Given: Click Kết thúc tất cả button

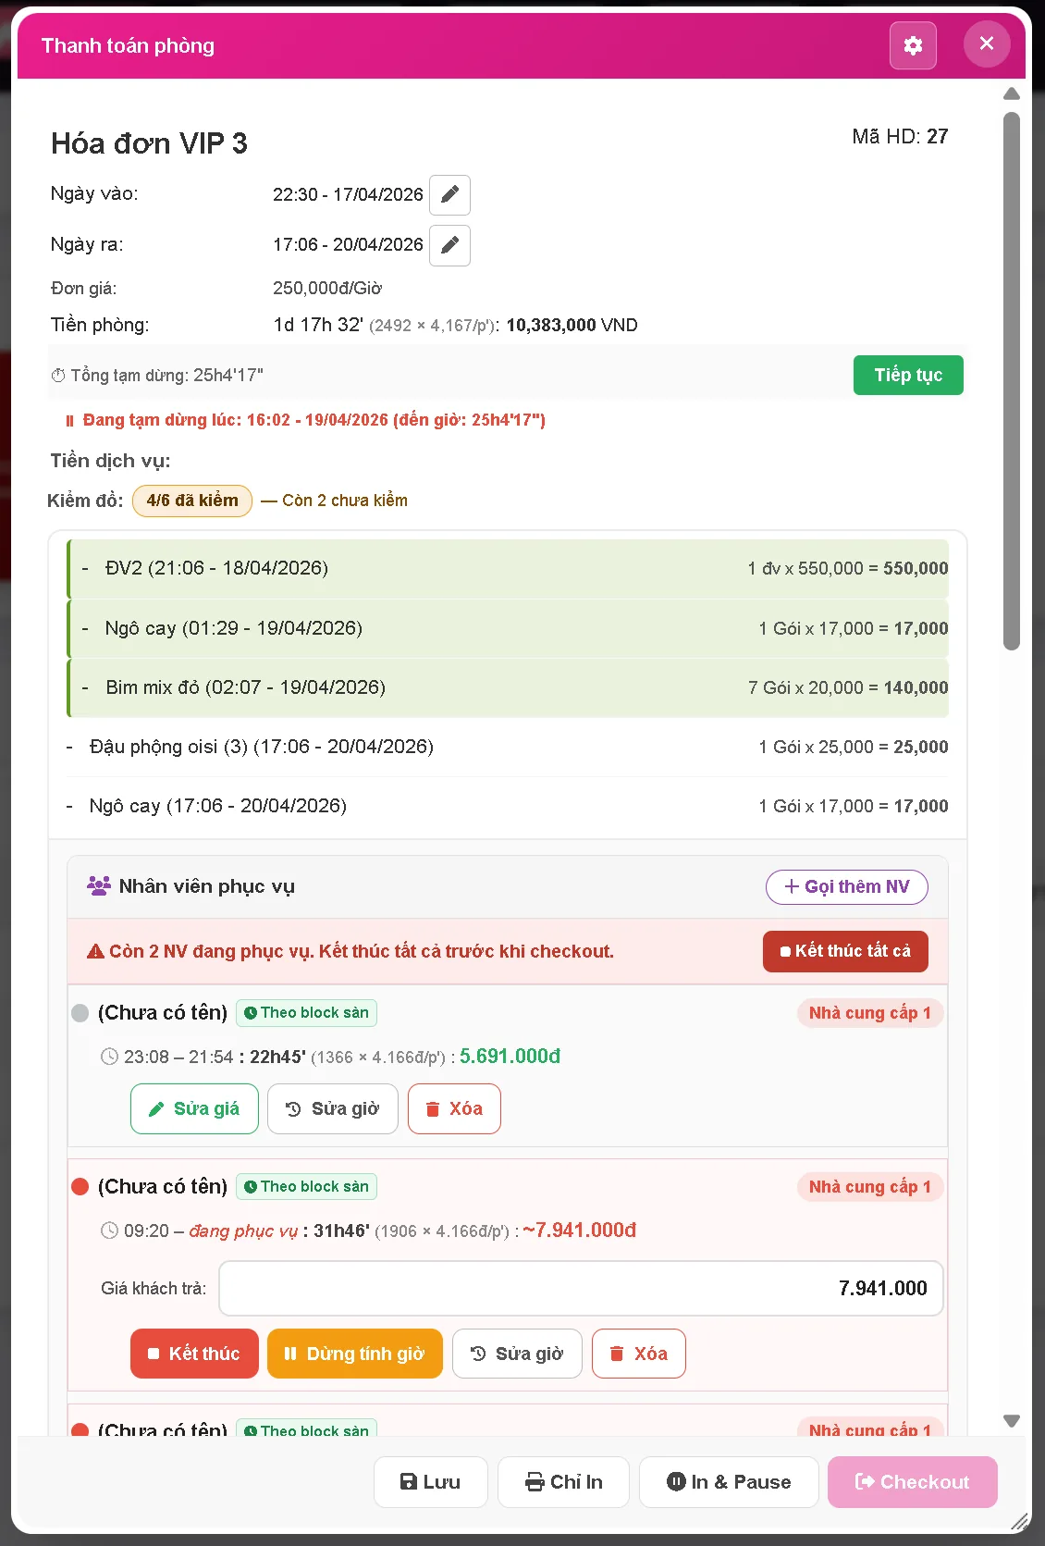Looking at the screenshot, I should click(x=845, y=951).
